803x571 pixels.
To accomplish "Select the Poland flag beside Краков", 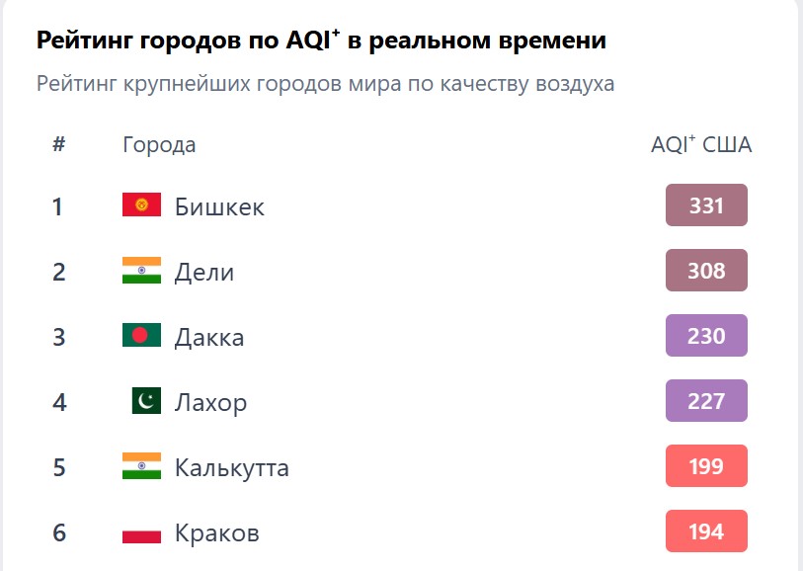I will (x=139, y=532).
